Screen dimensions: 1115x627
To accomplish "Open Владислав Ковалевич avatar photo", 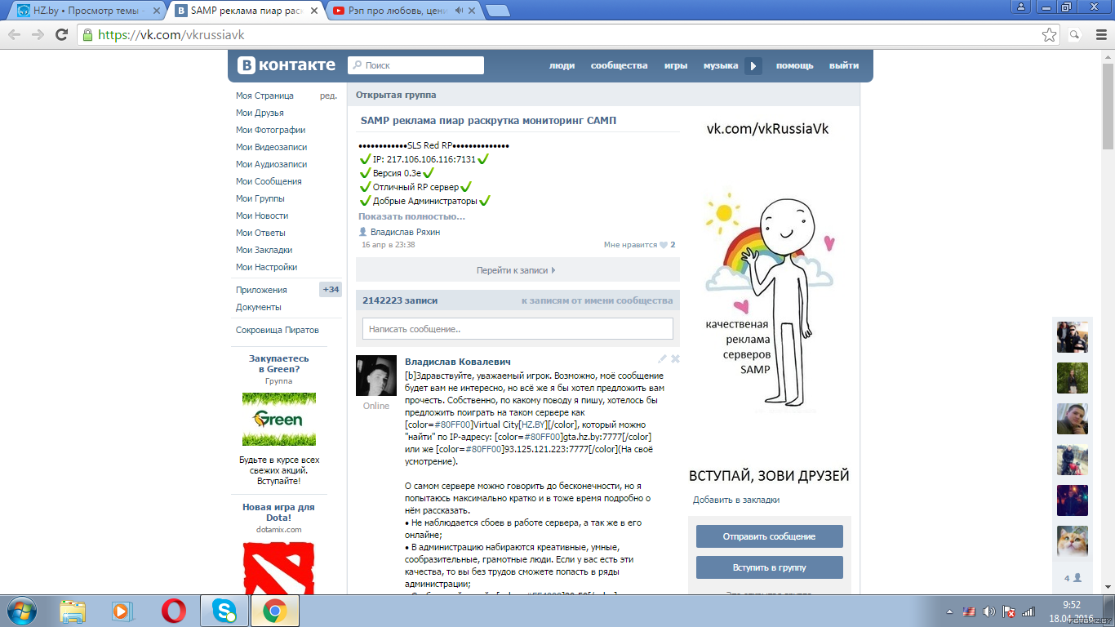I will pyautogui.click(x=376, y=376).
